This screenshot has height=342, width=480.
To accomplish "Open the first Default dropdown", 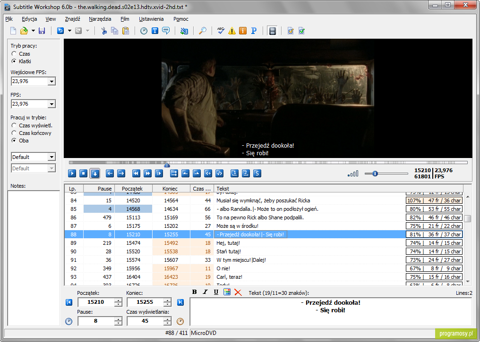I will [x=51, y=157].
